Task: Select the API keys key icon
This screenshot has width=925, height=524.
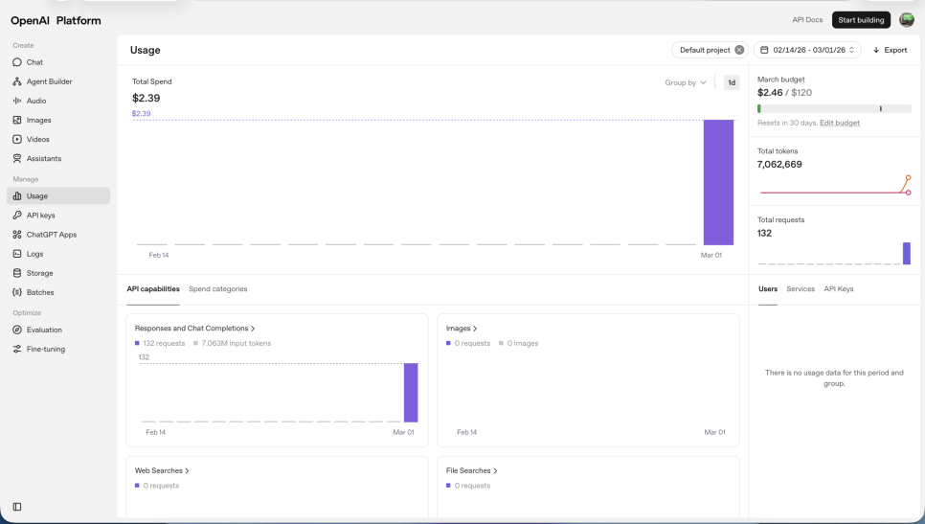Action: pos(17,216)
